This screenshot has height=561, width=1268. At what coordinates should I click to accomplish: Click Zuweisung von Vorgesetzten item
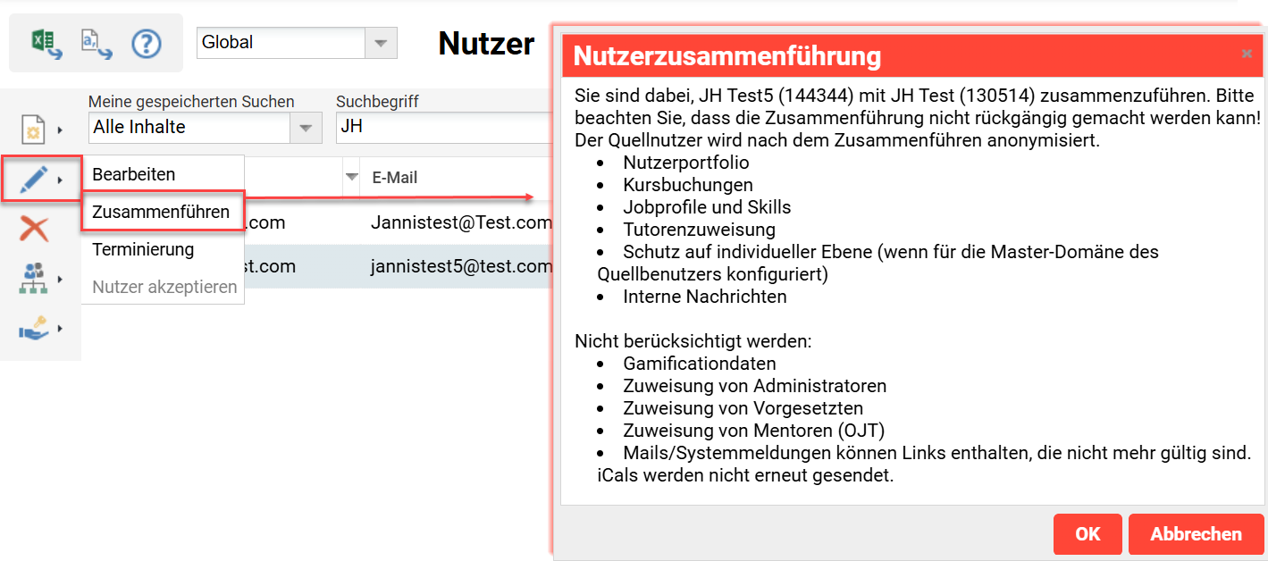coord(743,408)
